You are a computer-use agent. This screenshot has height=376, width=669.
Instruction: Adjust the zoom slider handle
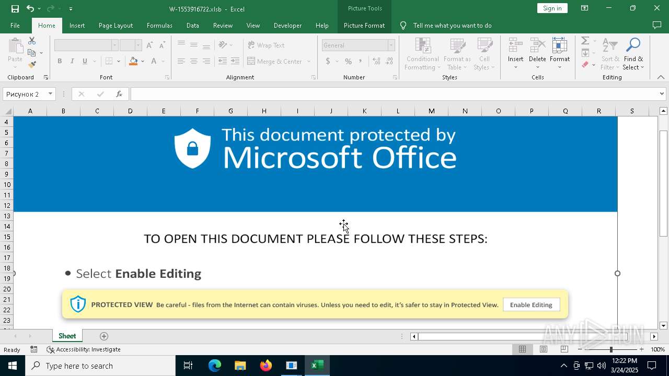pos(611,349)
